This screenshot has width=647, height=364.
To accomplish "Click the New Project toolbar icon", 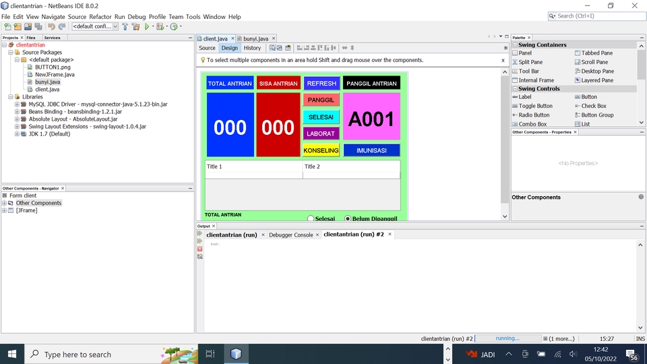I will point(18,26).
